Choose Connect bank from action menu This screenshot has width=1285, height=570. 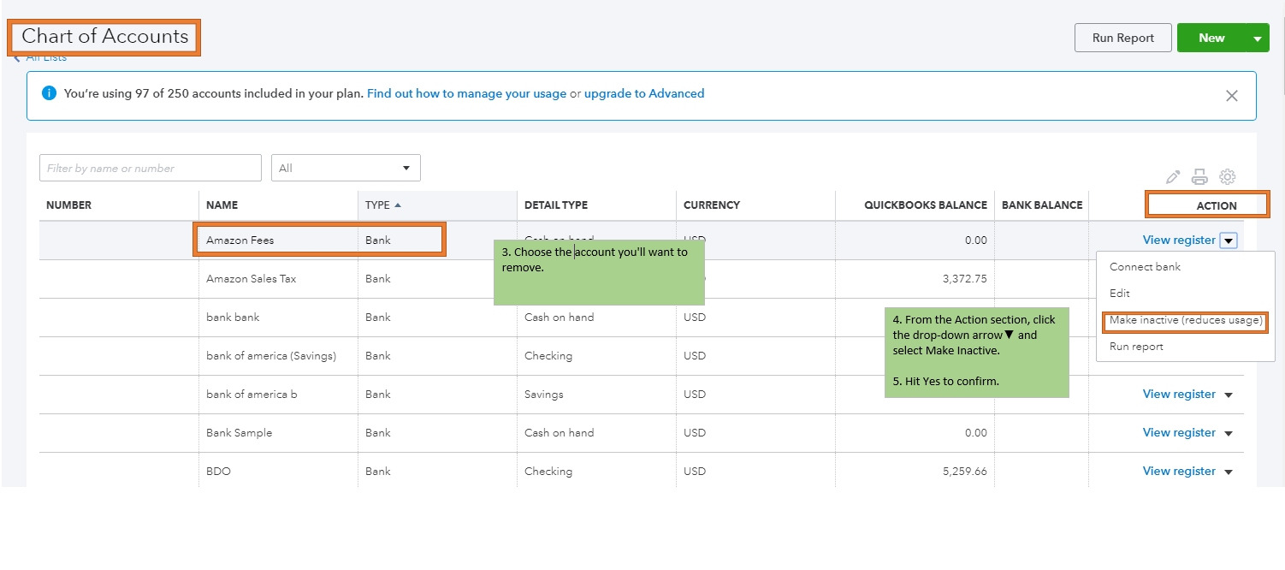coord(1145,267)
